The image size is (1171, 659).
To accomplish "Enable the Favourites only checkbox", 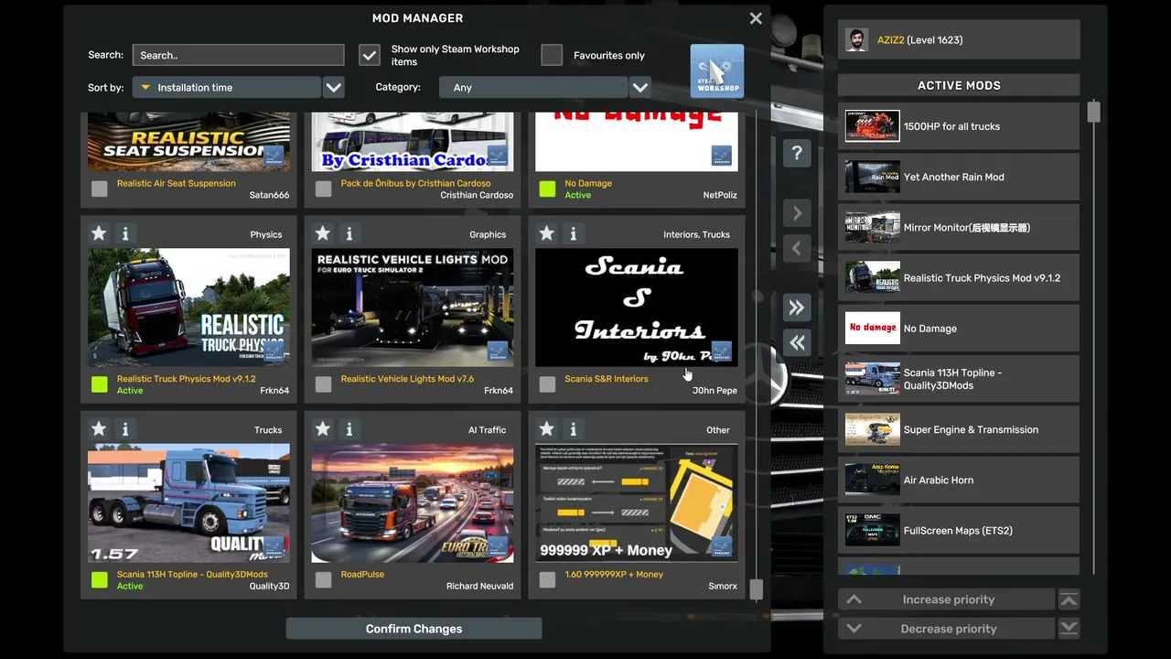I will pos(552,55).
